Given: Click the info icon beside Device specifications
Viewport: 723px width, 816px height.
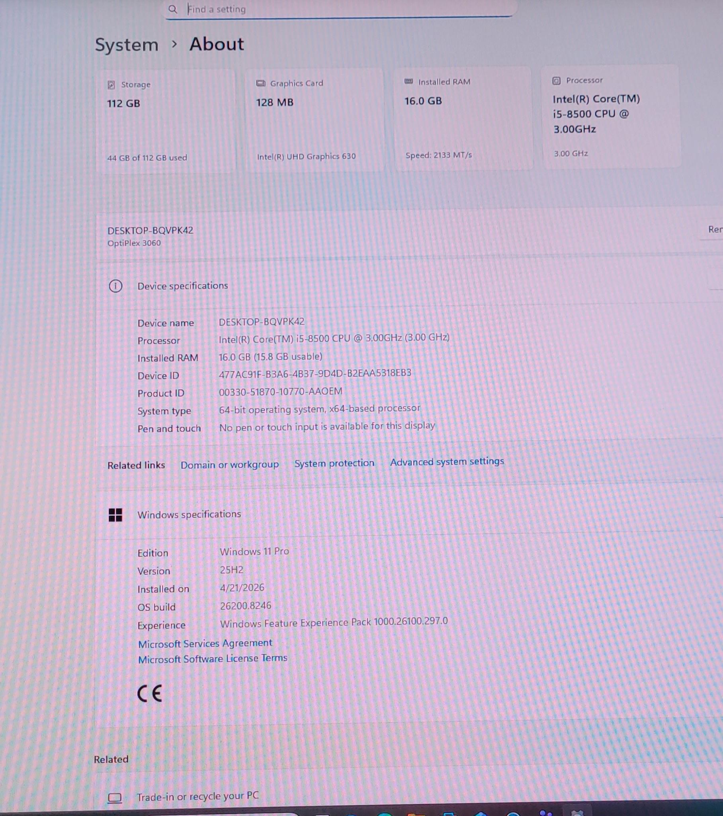Looking at the screenshot, I should 115,286.
